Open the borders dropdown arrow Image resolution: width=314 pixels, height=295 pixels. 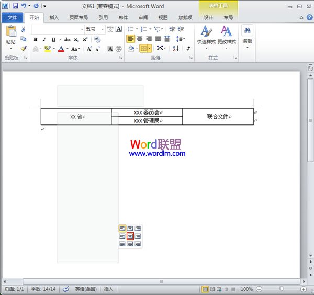coord(150,48)
